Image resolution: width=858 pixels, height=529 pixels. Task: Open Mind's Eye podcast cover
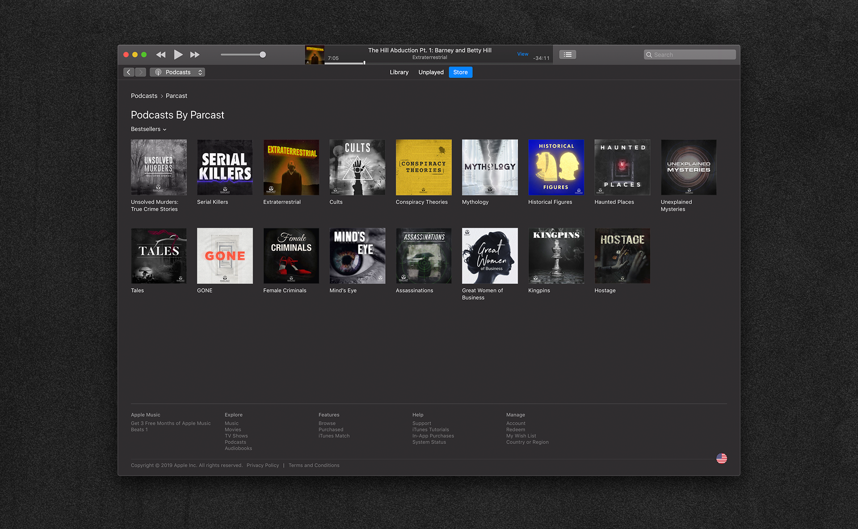click(357, 256)
